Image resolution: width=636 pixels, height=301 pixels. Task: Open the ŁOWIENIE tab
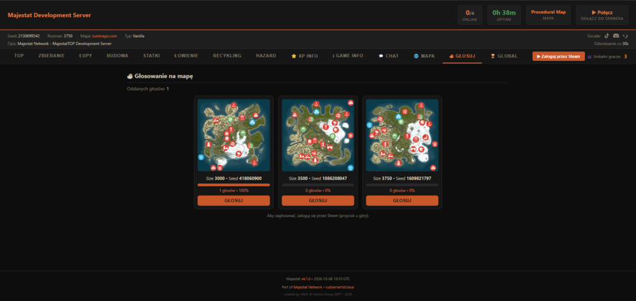tap(186, 56)
